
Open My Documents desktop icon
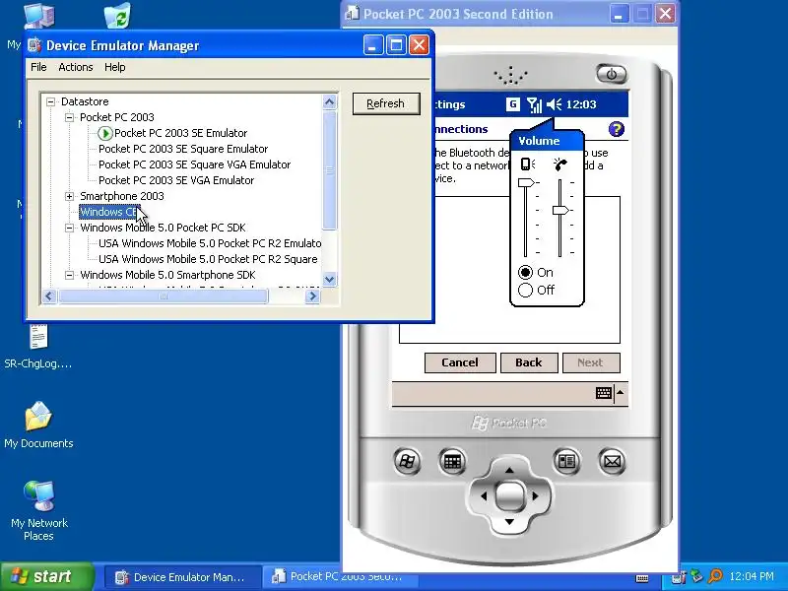pyautogui.click(x=38, y=425)
